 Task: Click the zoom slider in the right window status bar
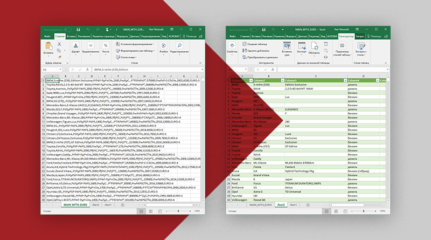point(363,211)
